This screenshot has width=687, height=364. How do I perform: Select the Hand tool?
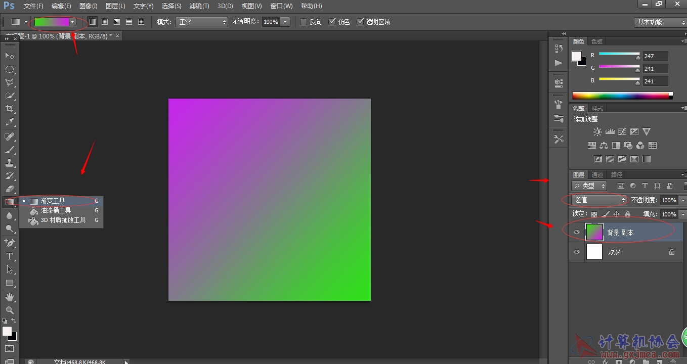[10, 297]
